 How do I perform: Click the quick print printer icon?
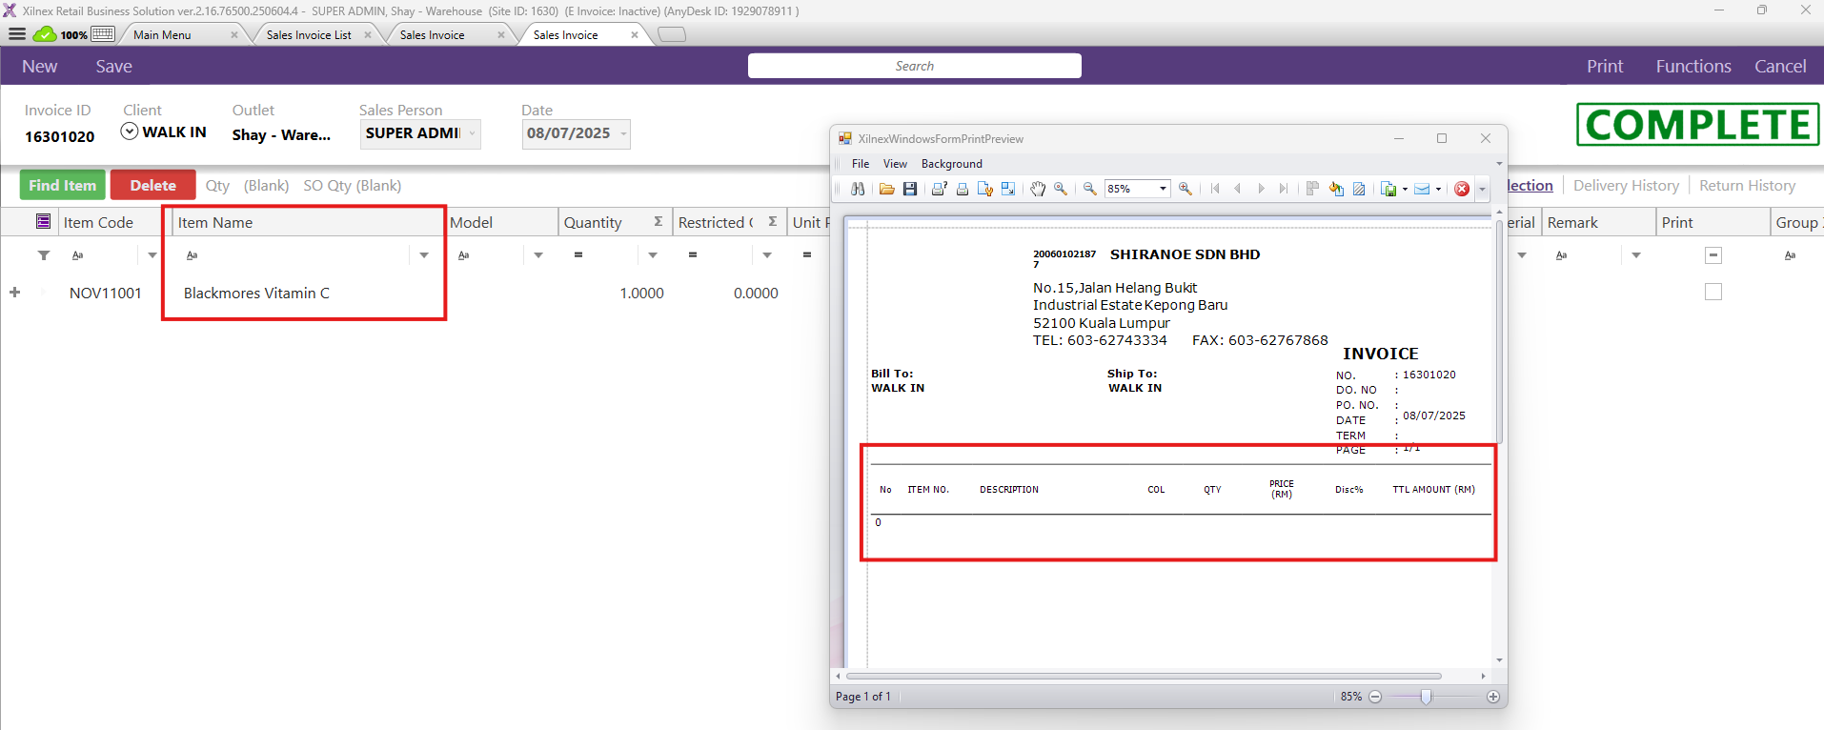pos(963,189)
